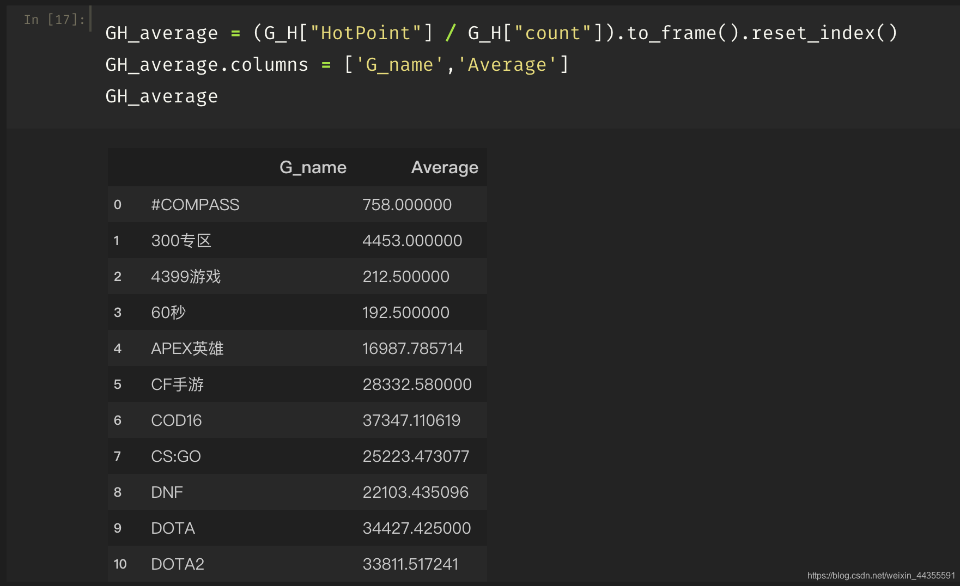Select the CS:GO name cell

tap(176, 456)
